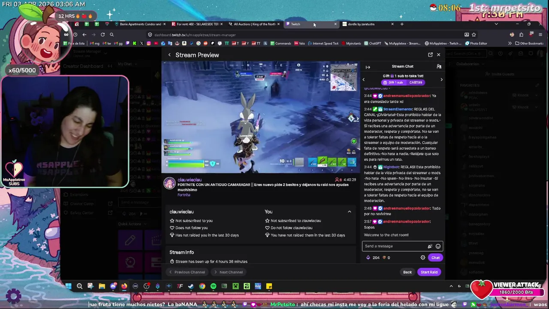This screenshot has width=549, height=309.
Task: Open Other Bookmarks folder
Action: coord(529,43)
